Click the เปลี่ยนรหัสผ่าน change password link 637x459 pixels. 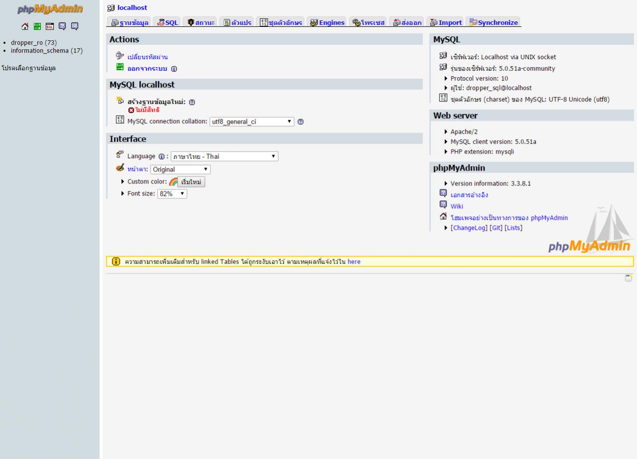[x=147, y=57]
